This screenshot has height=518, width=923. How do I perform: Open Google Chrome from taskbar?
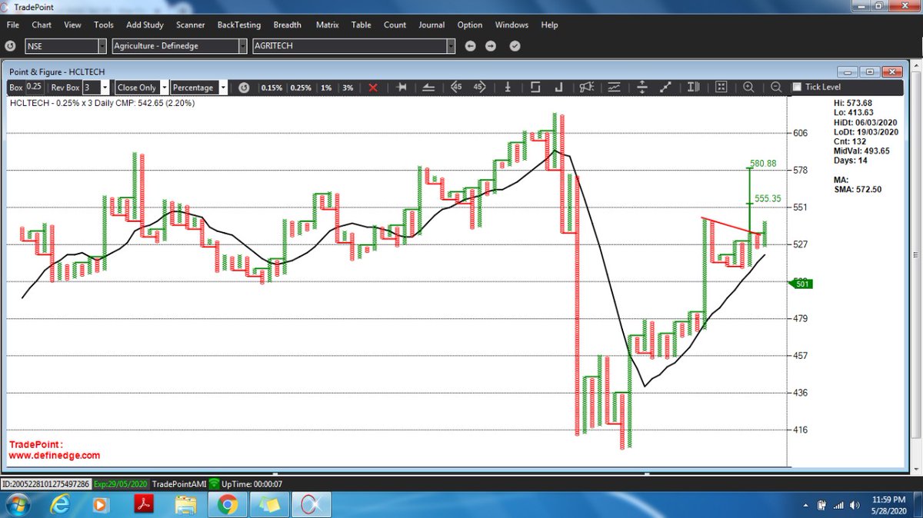click(227, 505)
